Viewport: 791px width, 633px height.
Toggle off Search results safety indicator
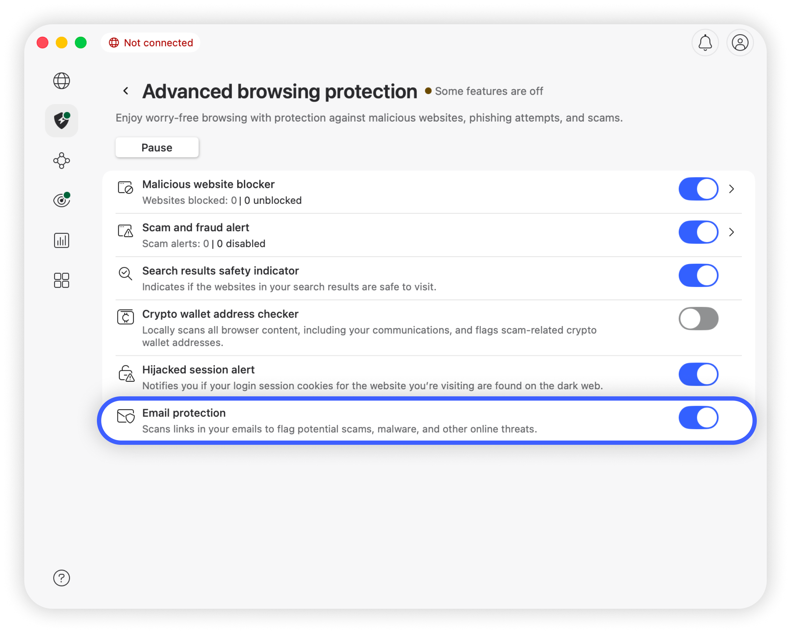698,275
